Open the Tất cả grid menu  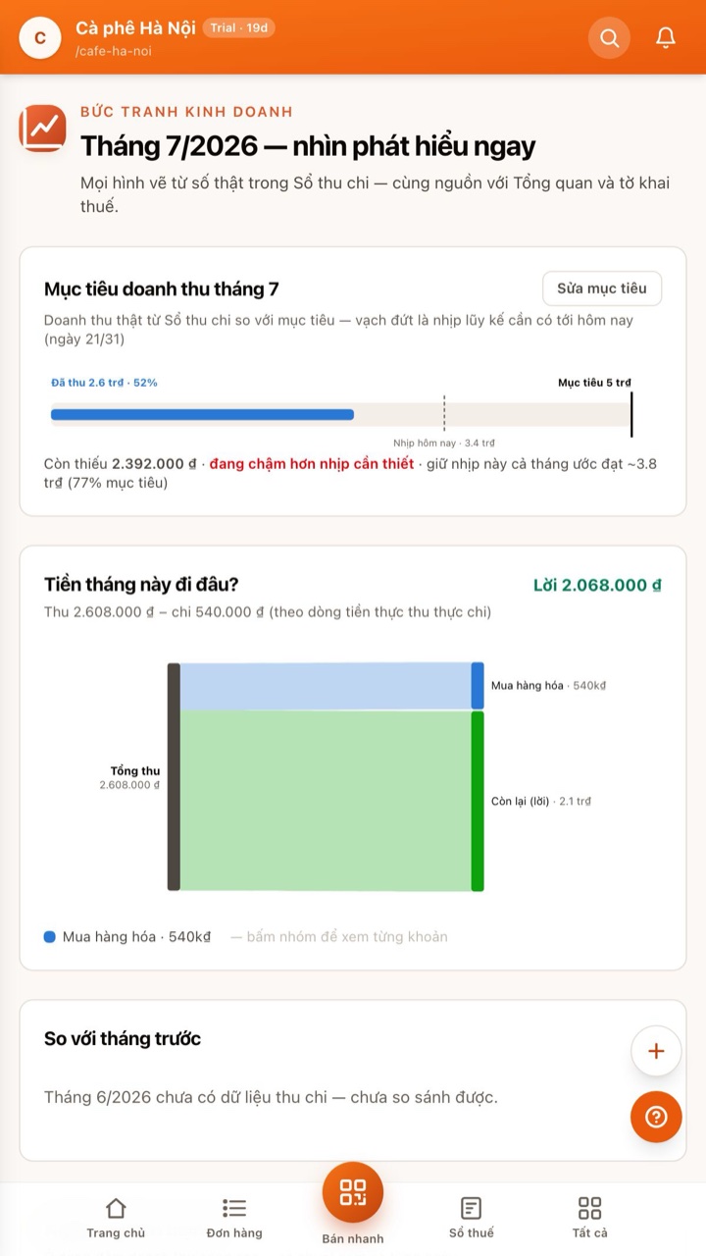[x=590, y=1218]
